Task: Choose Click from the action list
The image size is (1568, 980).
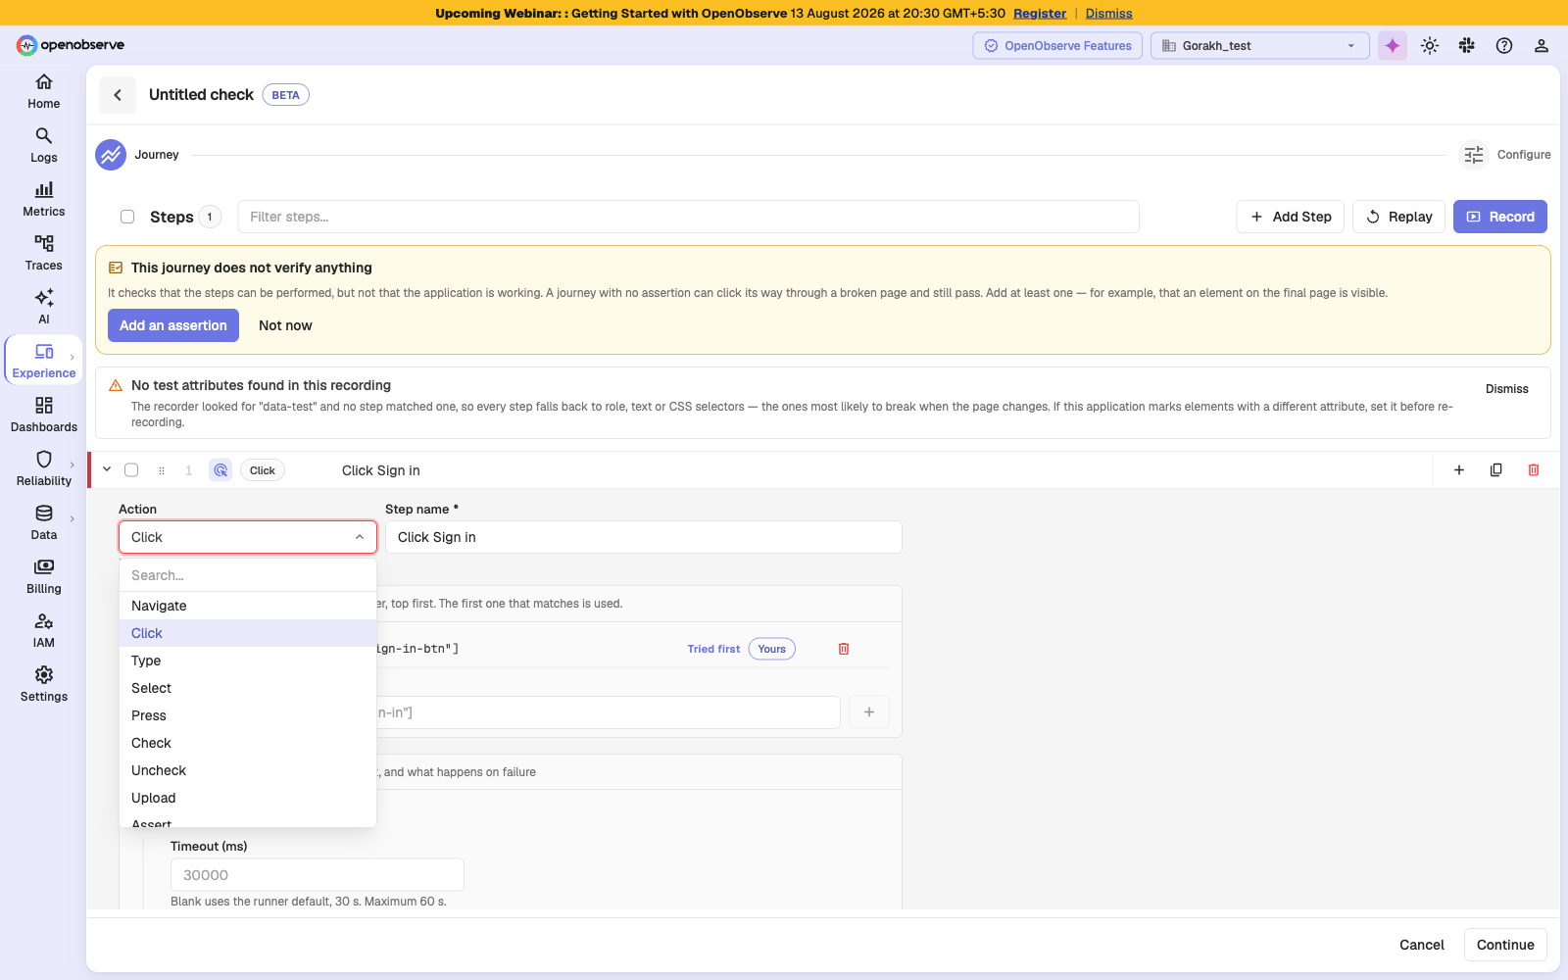Action: click(x=248, y=633)
